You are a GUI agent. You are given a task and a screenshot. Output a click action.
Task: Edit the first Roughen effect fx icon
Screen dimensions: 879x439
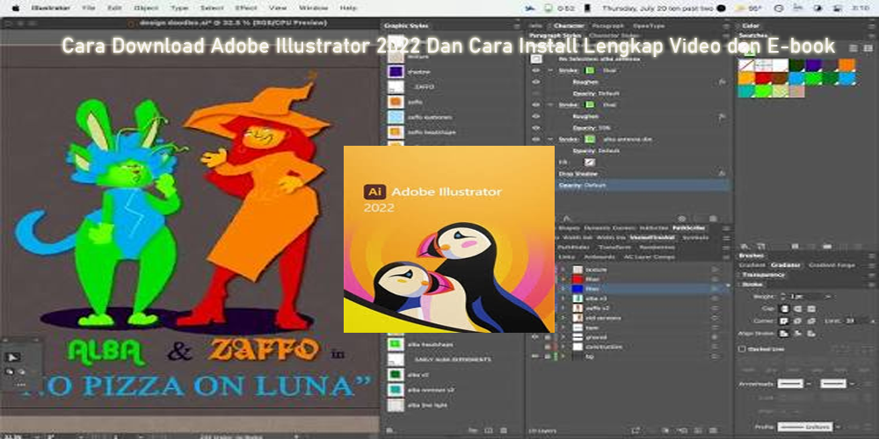[x=723, y=82]
